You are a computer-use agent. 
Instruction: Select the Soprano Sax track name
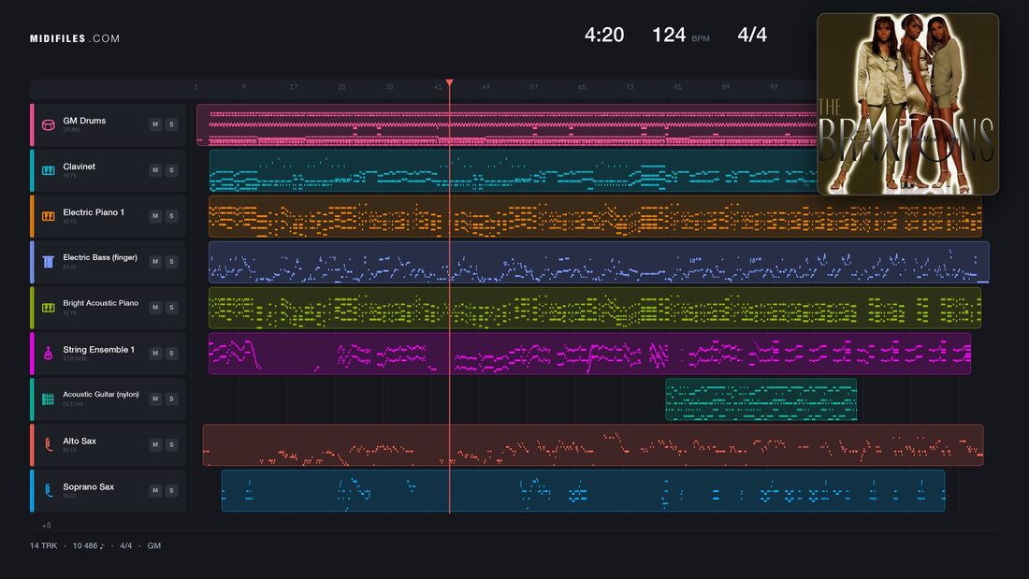click(89, 486)
